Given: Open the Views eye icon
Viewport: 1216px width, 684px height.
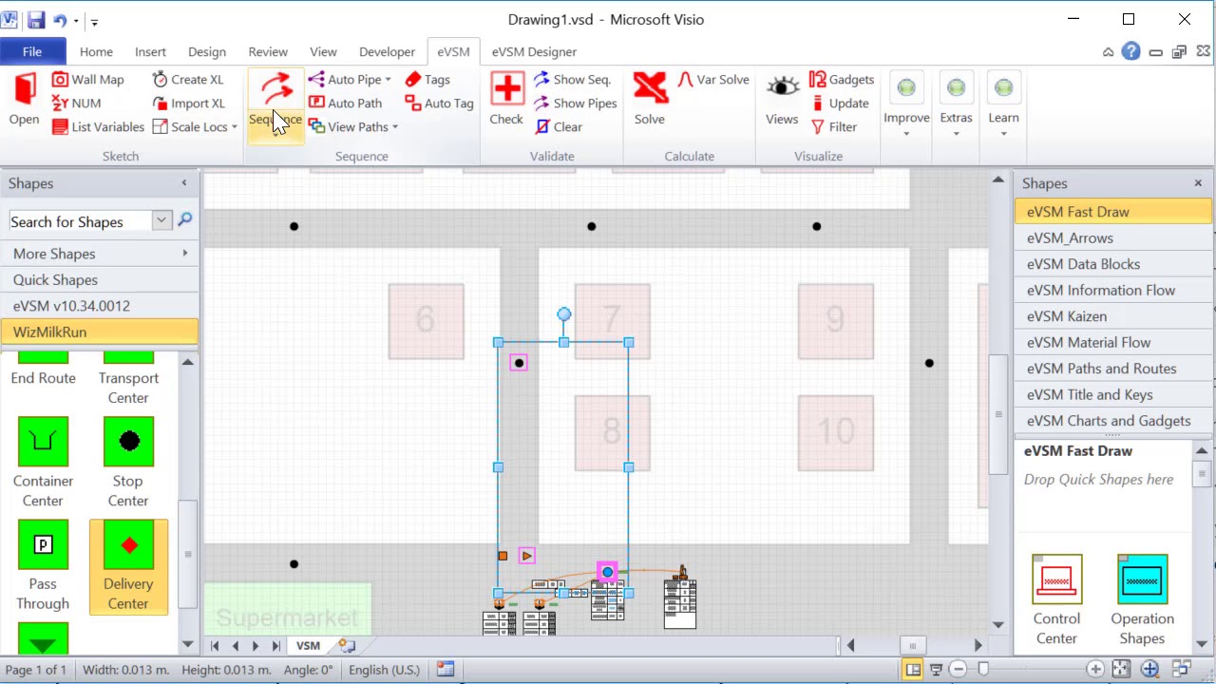Looking at the screenshot, I should pyautogui.click(x=782, y=88).
